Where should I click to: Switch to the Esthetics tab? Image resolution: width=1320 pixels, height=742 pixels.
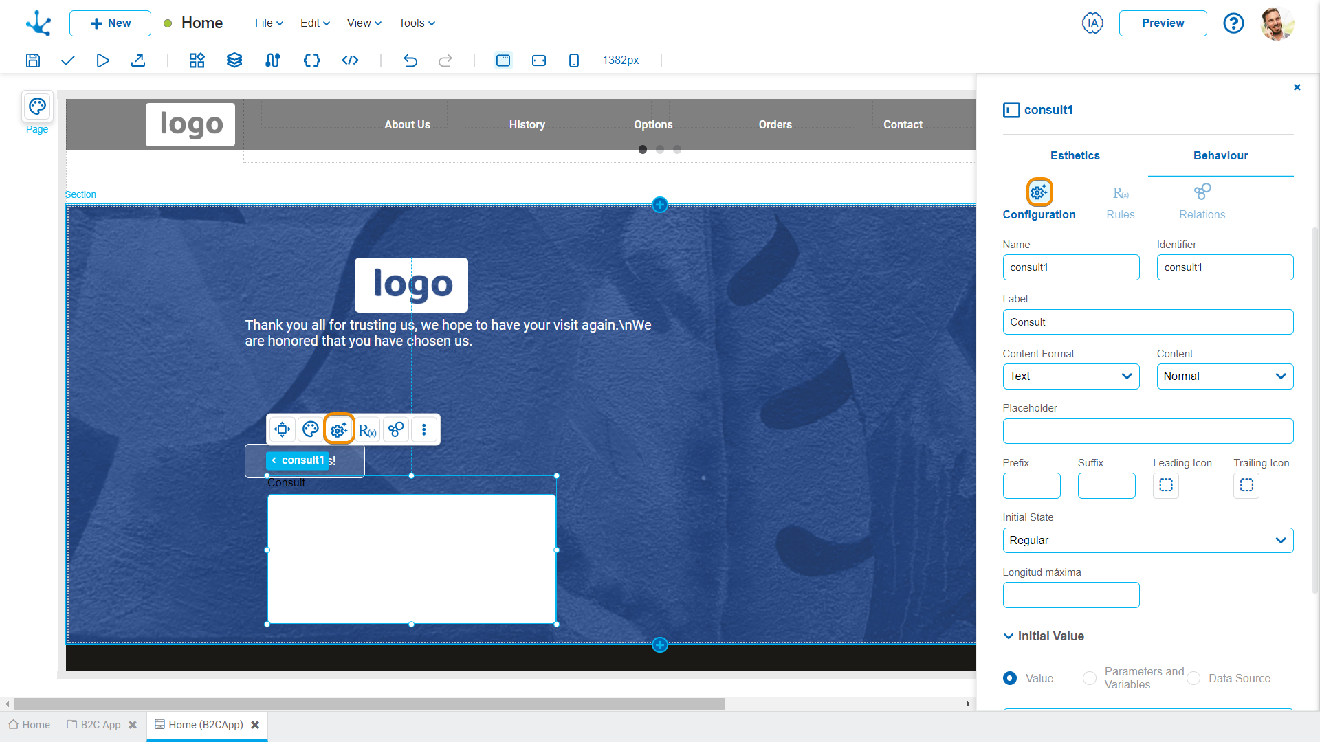coord(1075,155)
